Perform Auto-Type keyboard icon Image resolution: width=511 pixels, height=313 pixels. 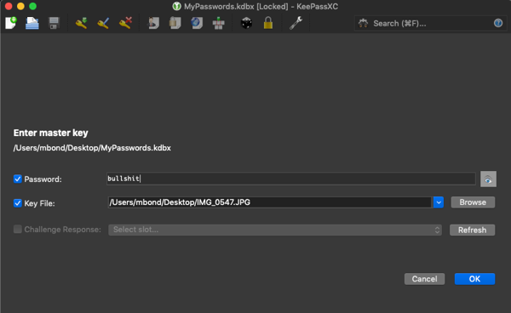pos(218,23)
